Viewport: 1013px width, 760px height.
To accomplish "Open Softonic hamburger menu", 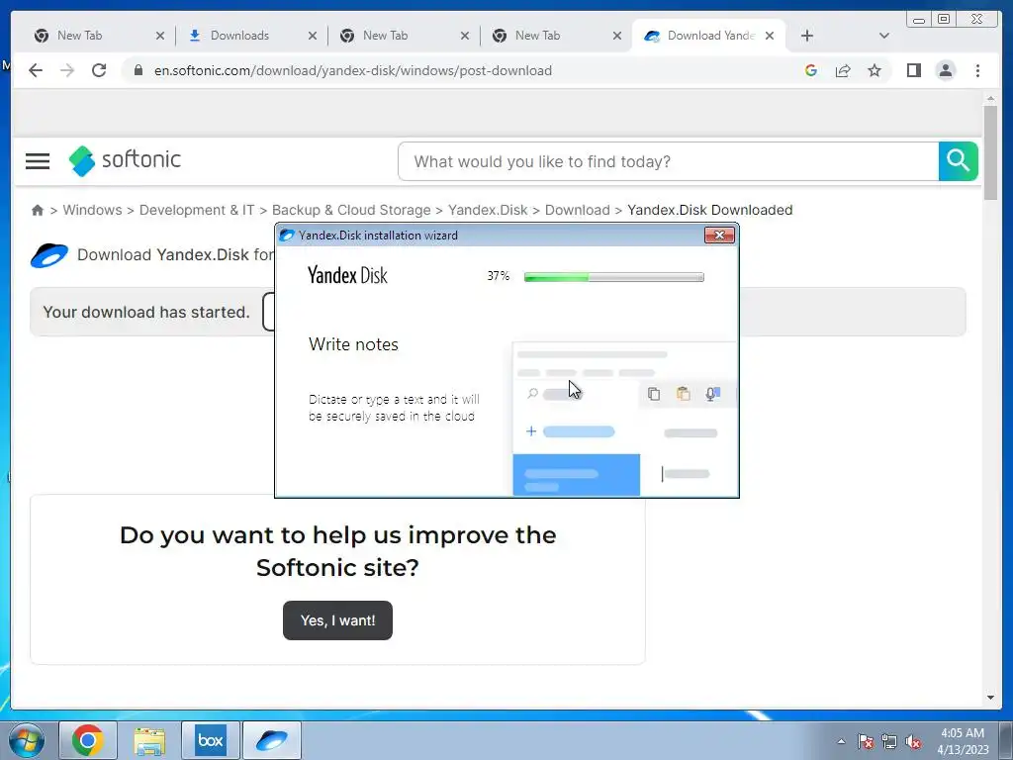I will pos(38,161).
